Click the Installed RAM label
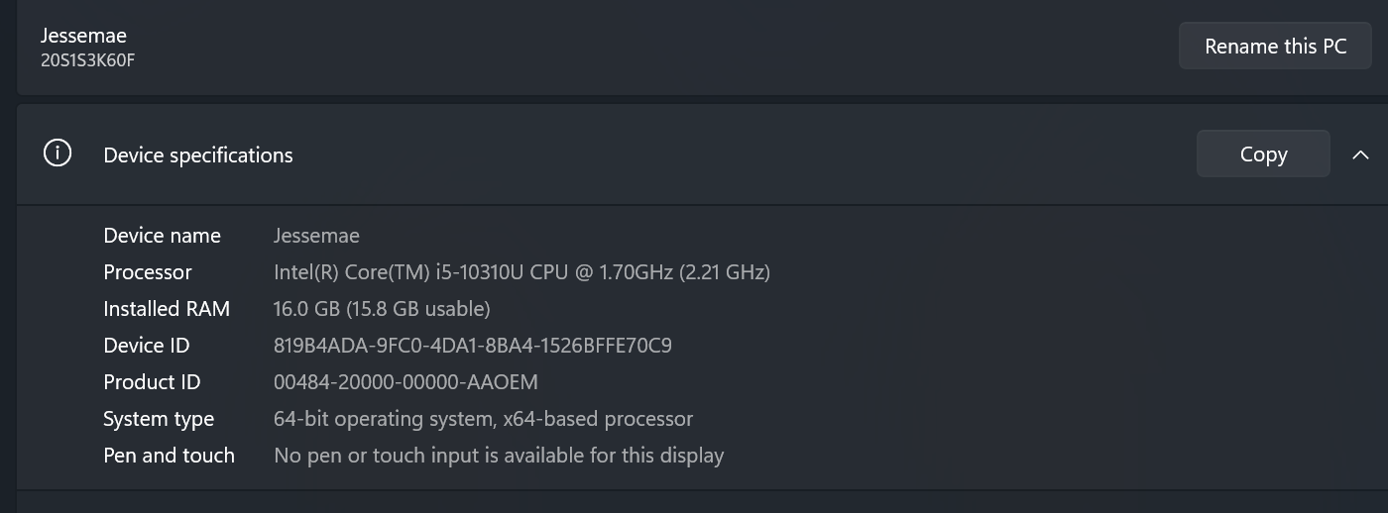Image resolution: width=1388 pixels, height=513 pixels. click(167, 309)
